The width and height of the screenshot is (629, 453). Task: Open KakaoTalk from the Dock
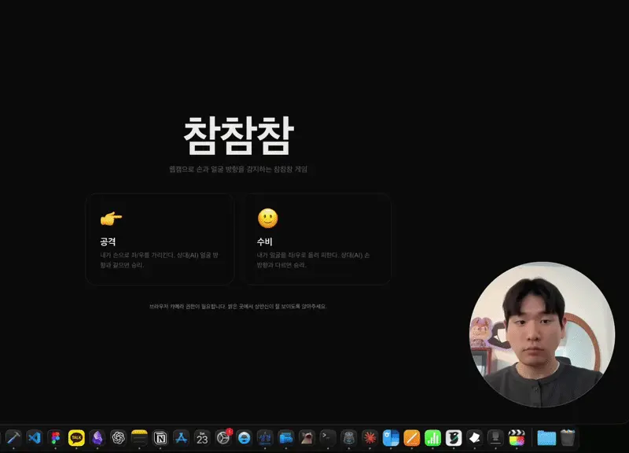point(76,438)
